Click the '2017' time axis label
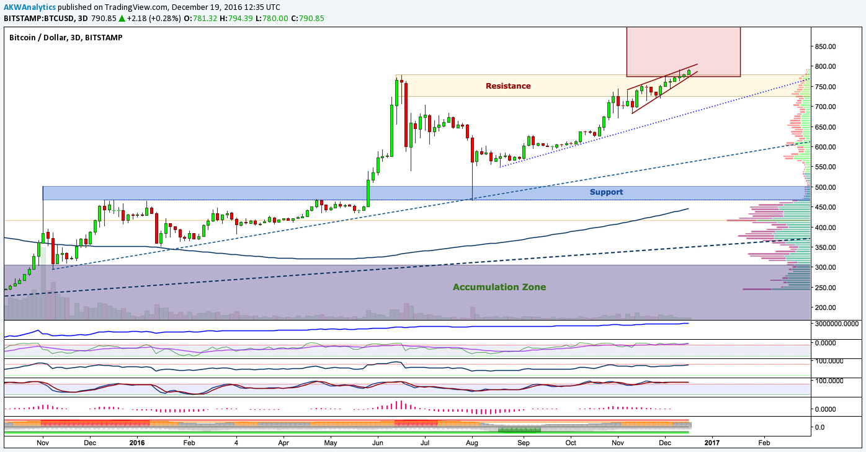Image resolution: width=866 pixels, height=452 pixels. pyautogui.click(x=712, y=443)
